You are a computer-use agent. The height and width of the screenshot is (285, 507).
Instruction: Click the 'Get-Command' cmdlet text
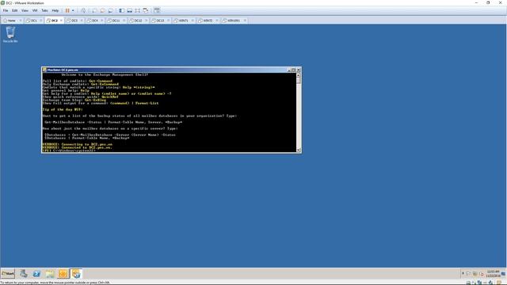point(101,81)
